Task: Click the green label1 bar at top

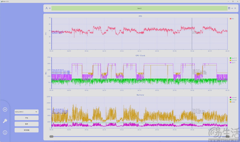Action: (139, 8)
